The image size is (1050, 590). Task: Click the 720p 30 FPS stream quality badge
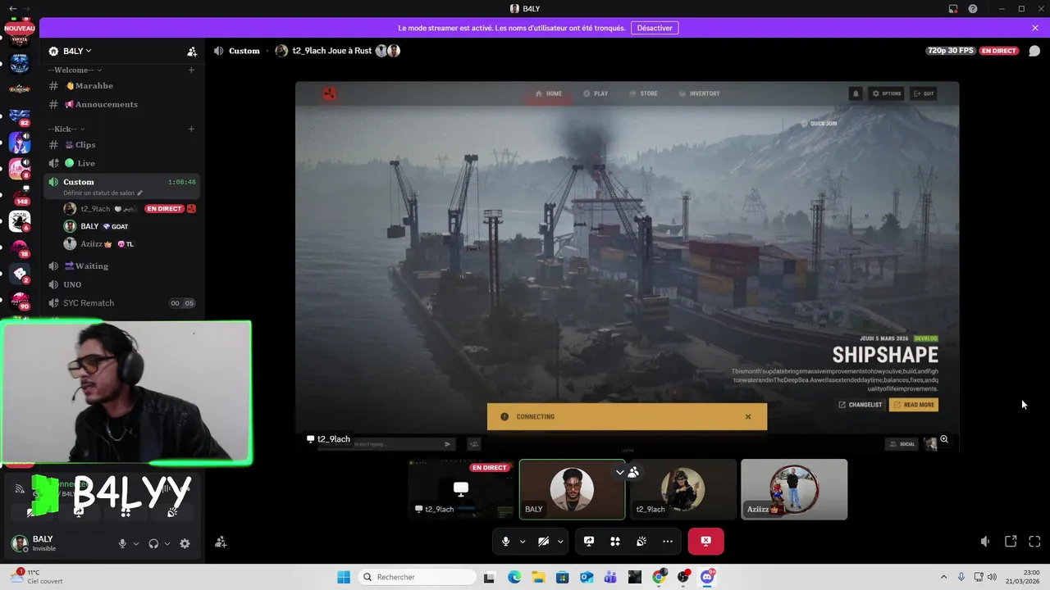point(951,51)
